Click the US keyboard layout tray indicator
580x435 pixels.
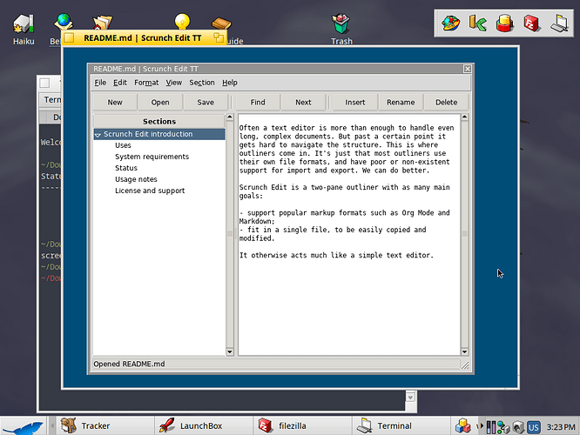click(x=533, y=426)
